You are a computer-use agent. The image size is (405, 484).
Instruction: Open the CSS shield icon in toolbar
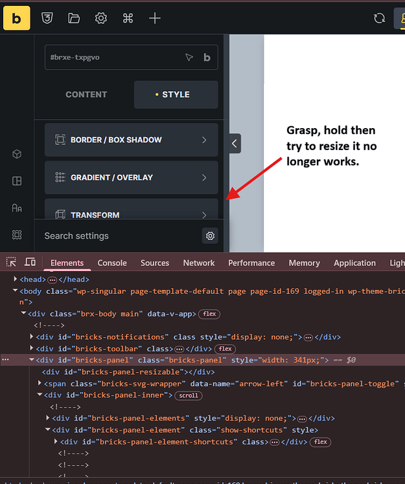point(47,18)
